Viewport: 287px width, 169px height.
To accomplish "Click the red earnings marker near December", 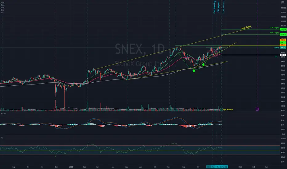I will click(55, 109).
